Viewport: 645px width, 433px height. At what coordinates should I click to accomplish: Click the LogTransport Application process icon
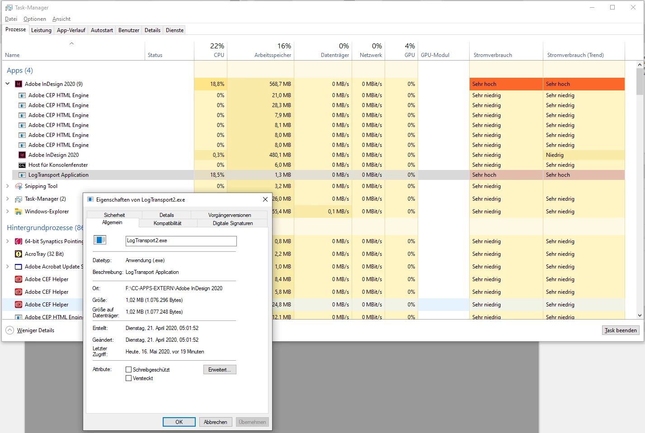(22, 175)
